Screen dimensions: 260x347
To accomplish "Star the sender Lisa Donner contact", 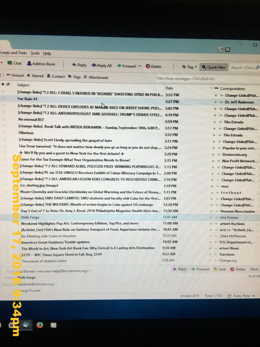I will pyautogui.click(x=91, y=270).
